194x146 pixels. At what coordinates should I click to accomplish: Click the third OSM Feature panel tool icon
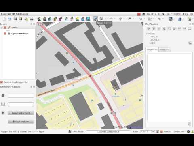coord(159,29)
